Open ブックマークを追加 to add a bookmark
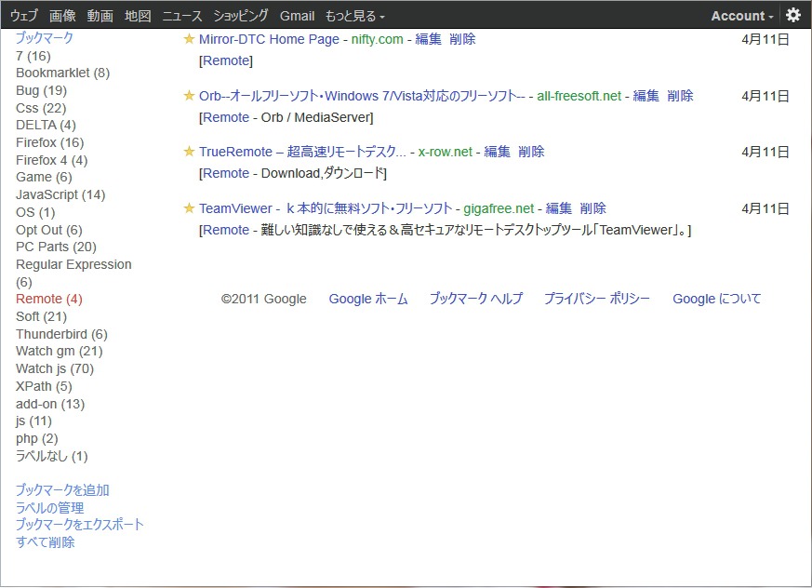Screen dimensions: 812x588 pos(62,489)
